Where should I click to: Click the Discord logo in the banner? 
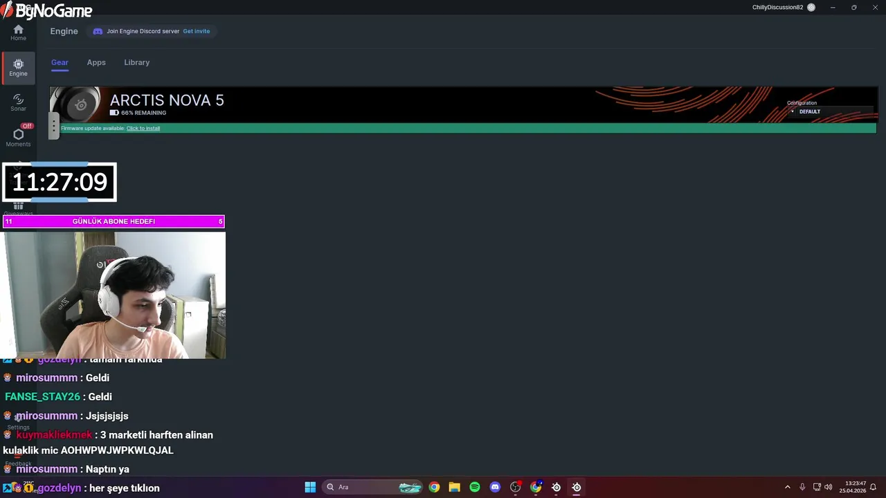(98, 31)
